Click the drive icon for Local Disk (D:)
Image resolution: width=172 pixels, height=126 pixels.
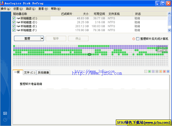pos(18,22)
